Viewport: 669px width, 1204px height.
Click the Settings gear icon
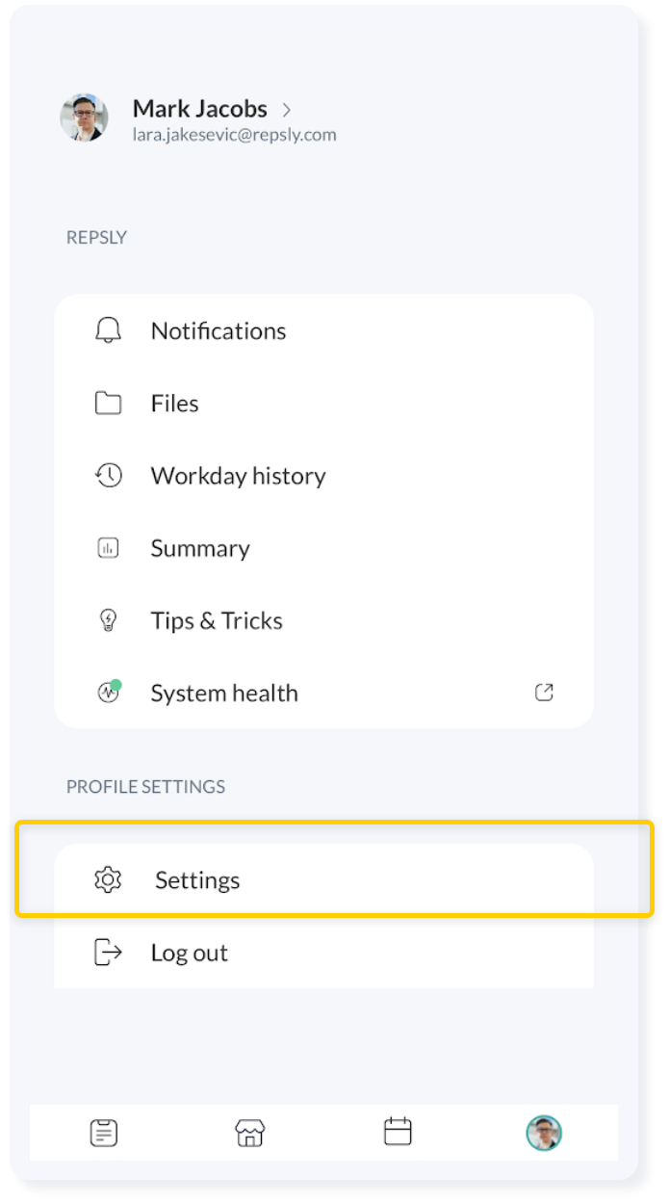108,879
